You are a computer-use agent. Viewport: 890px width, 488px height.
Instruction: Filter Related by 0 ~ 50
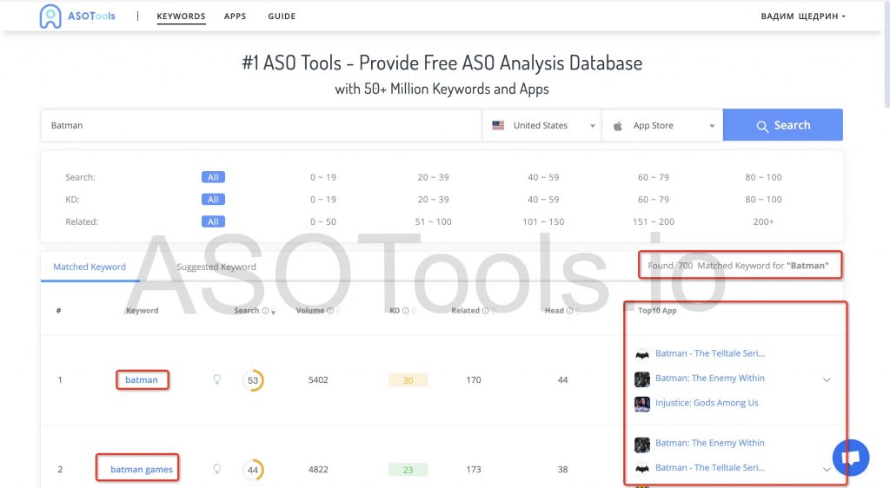(x=323, y=221)
